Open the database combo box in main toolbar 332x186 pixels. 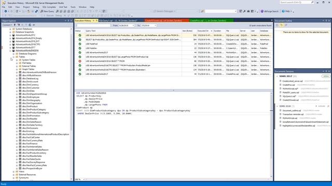click(221, 11)
